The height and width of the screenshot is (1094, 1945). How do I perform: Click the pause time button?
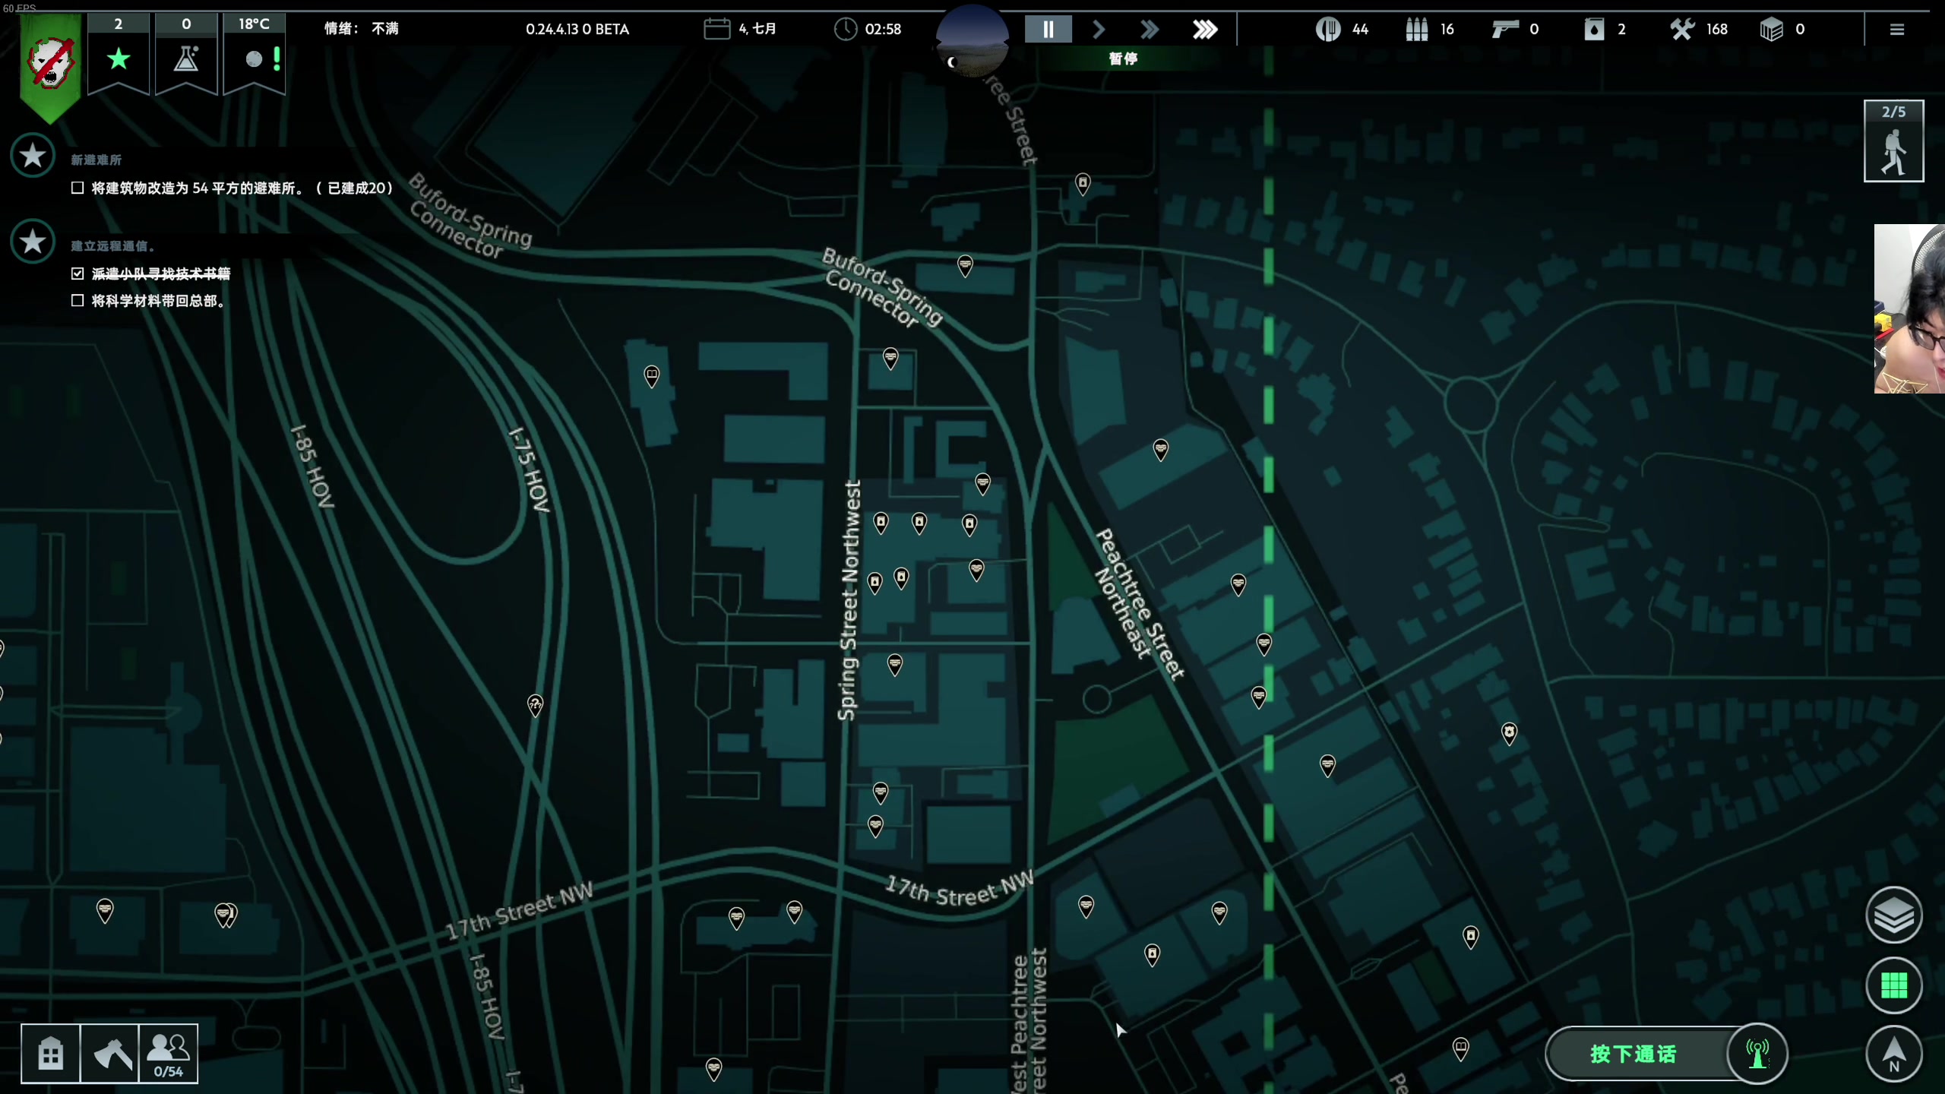pyautogui.click(x=1048, y=30)
